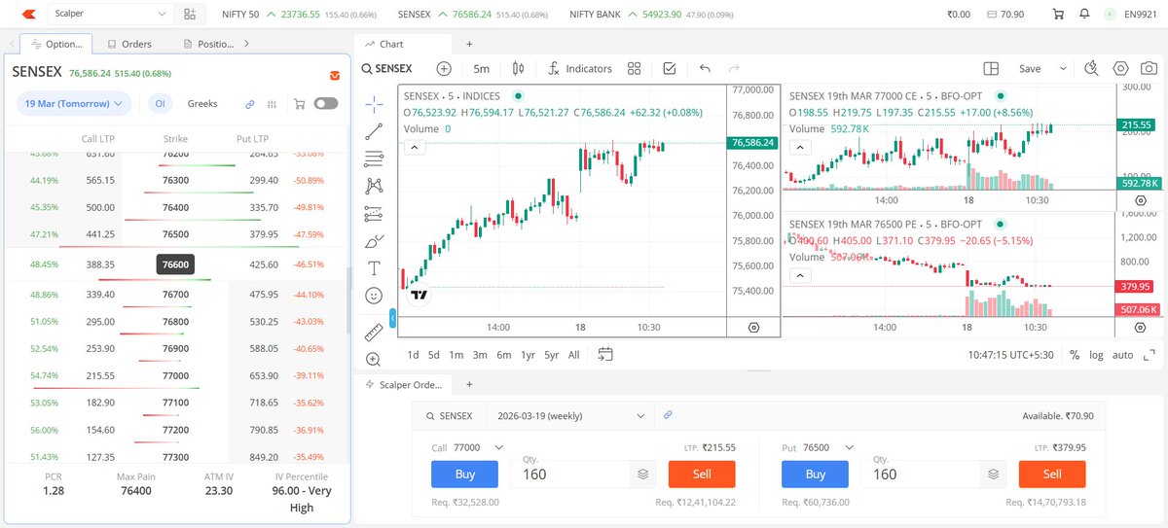Click the Put Buy button
The height and width of the screenshot is (528, 1168).
816,474
